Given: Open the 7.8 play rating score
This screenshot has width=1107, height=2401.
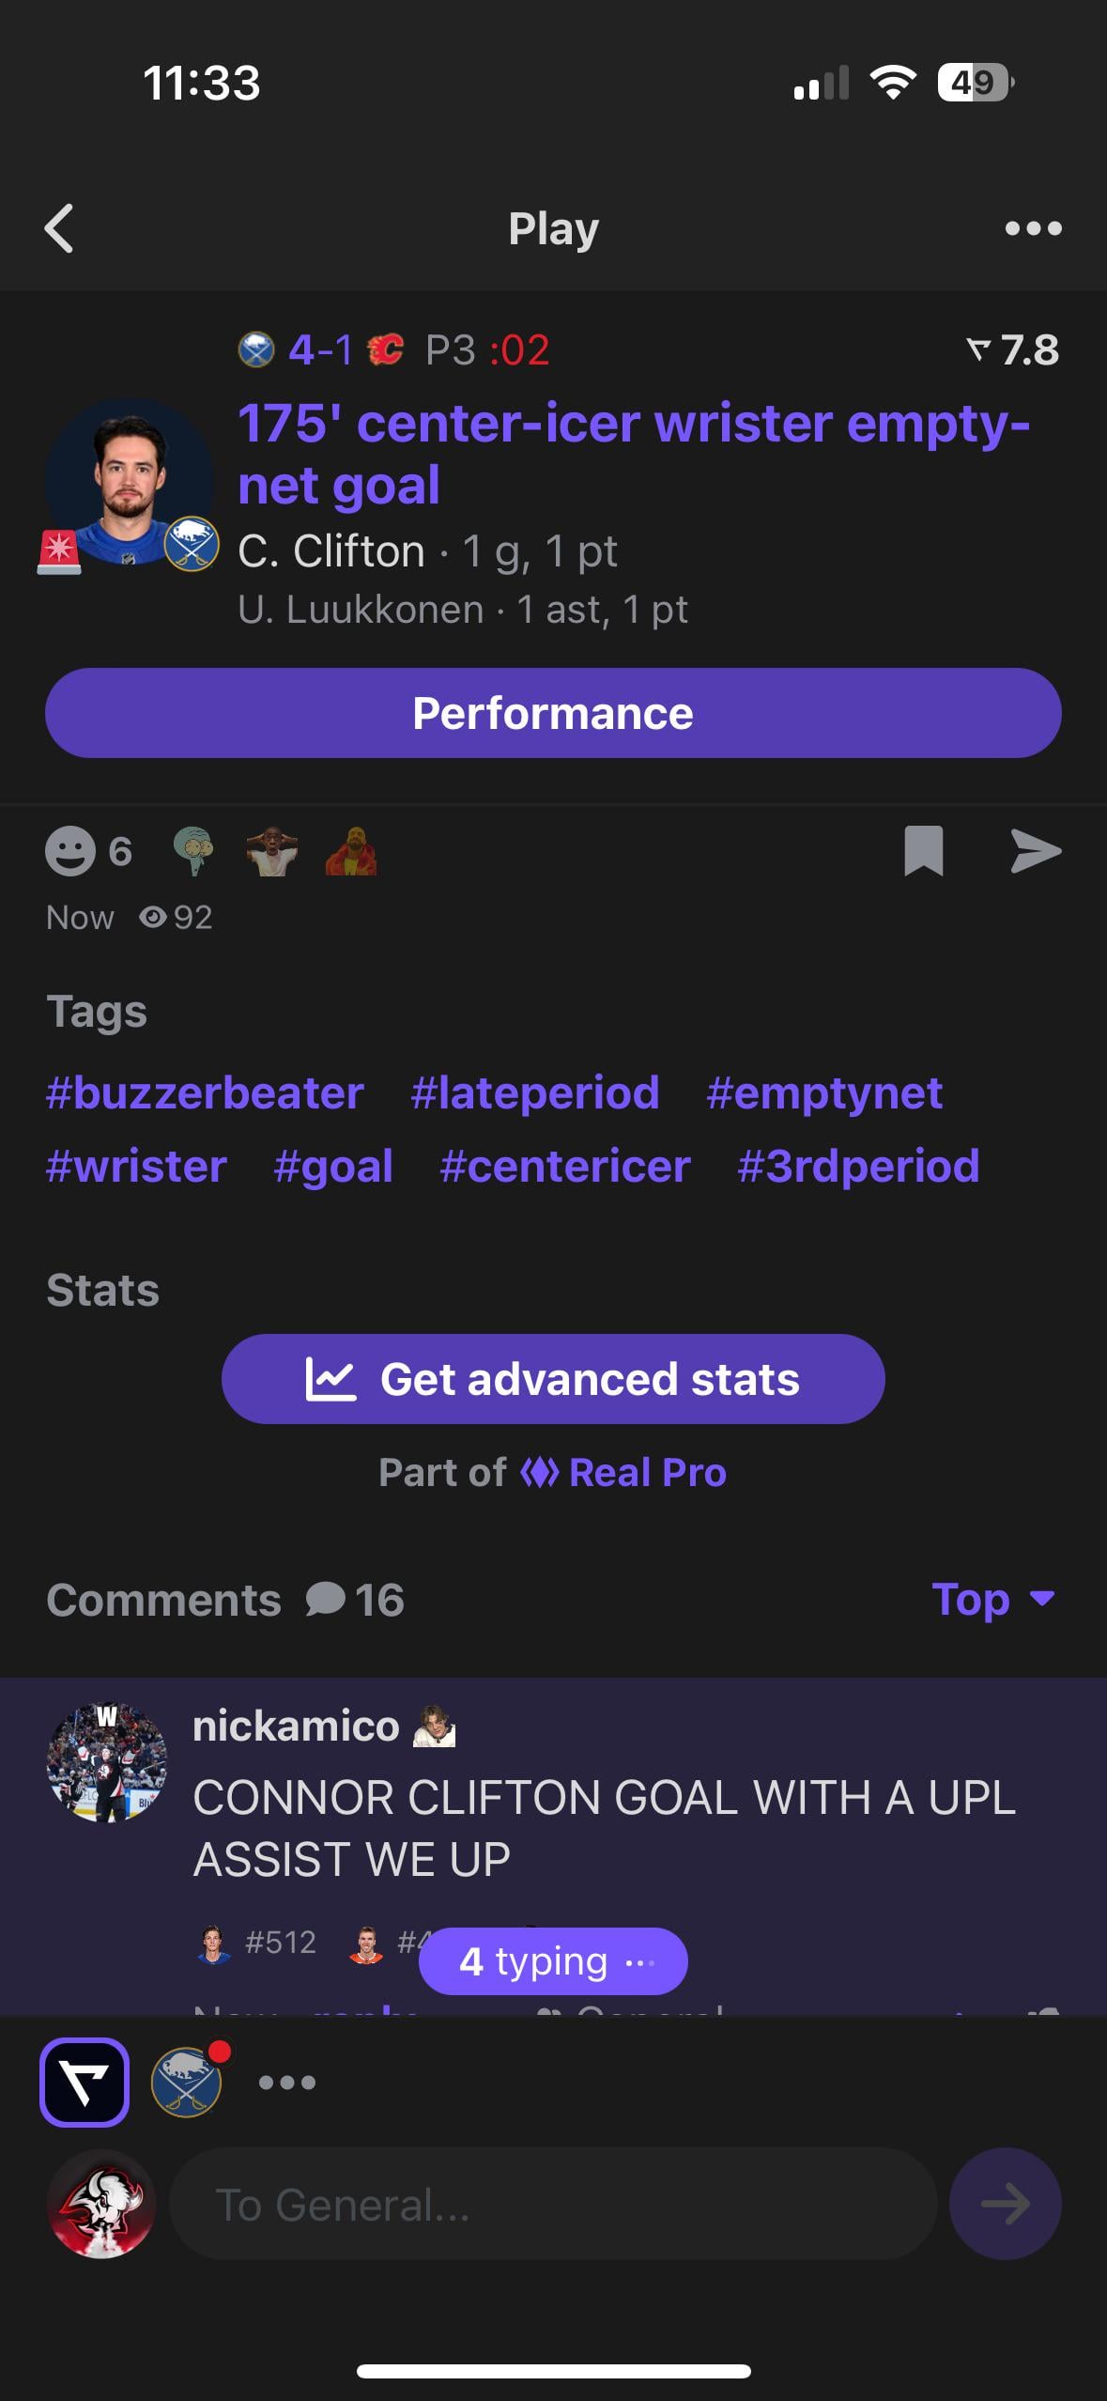Looking at the screenshot, I should [1014, 350].
